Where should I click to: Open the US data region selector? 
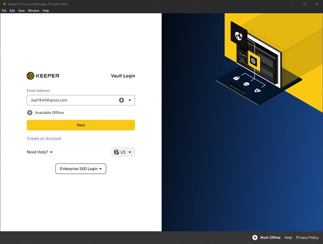[x=123, y=152]
